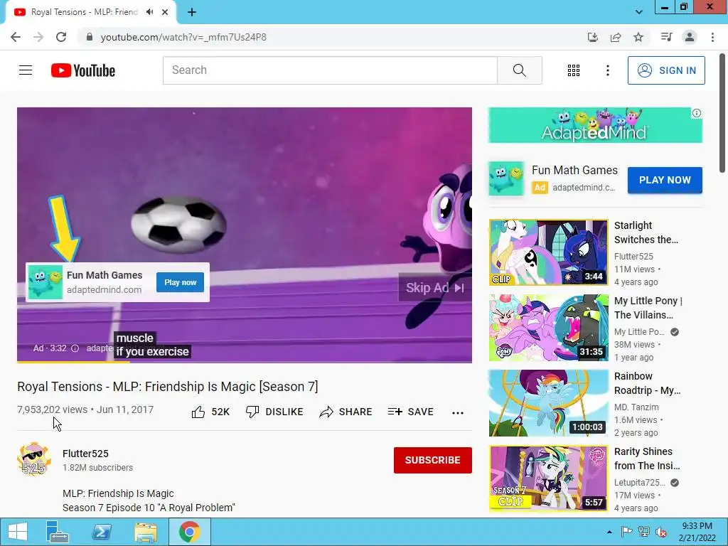Mute tab via speaker icon on tab
Screen dimensions: 728x546
[149, 12]
